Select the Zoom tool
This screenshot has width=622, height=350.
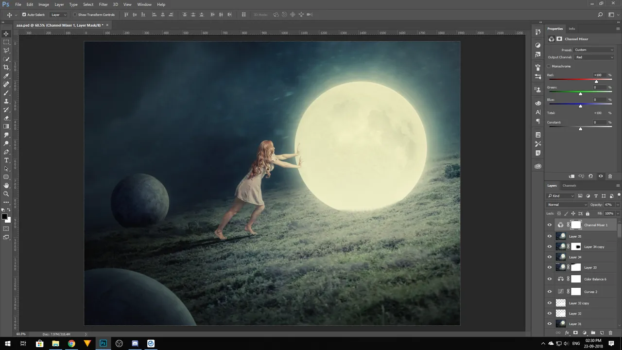[x=6, y=193]
